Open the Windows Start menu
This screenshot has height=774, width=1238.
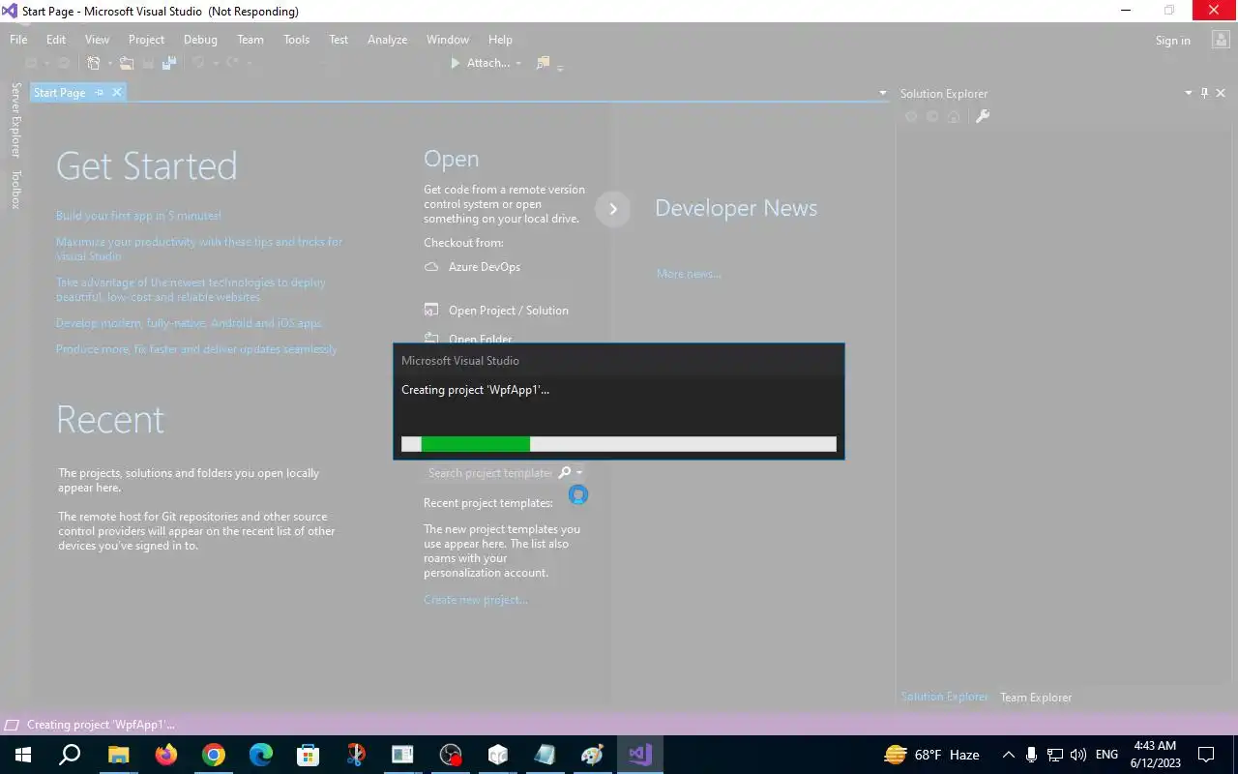22,755
